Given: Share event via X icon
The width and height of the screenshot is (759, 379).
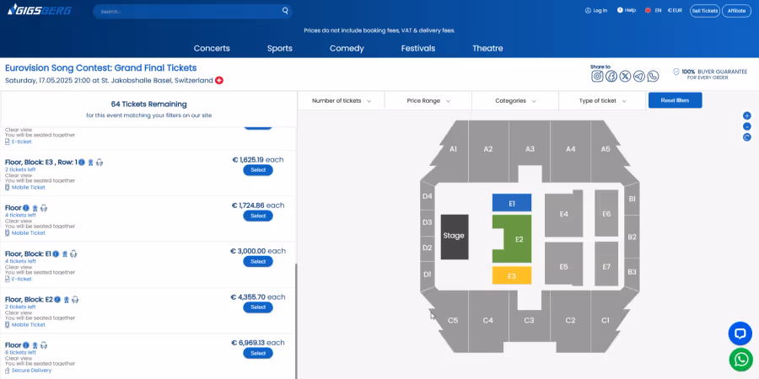Looking at the screenshot, I should coord(626,77).
